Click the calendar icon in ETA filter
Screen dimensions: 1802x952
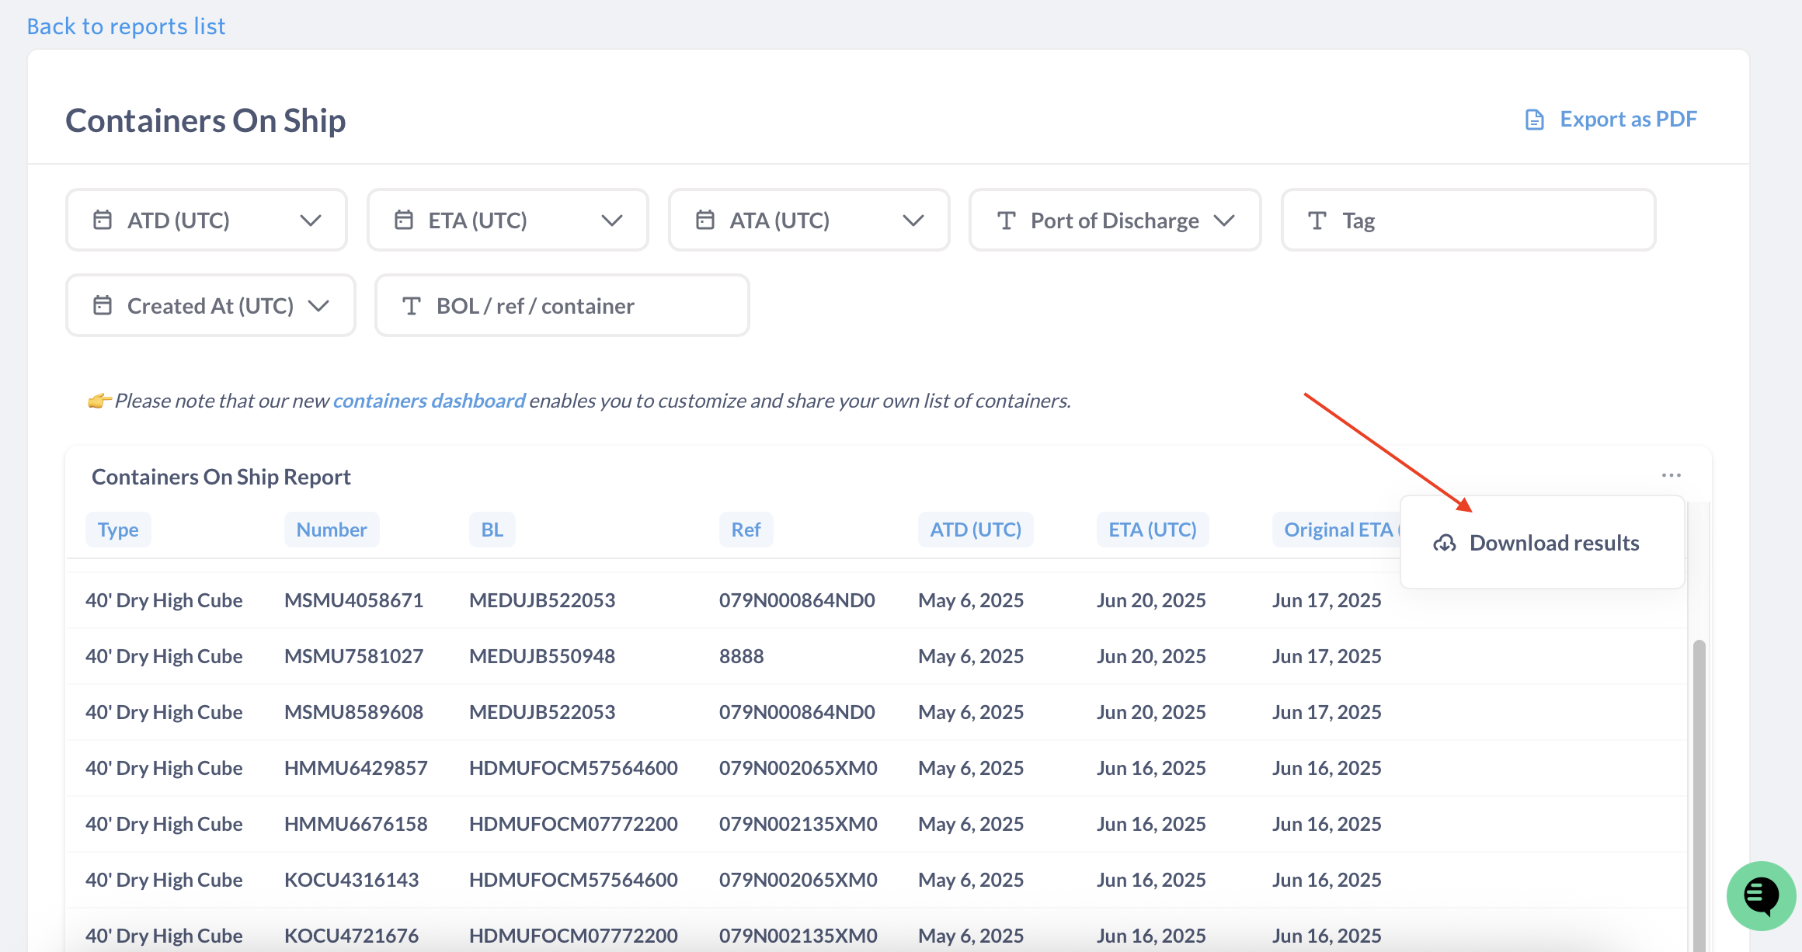click(x=404, y=221)
